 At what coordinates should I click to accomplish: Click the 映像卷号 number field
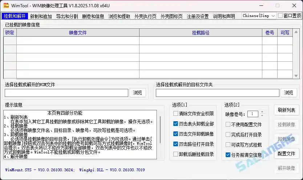(252, 114)
